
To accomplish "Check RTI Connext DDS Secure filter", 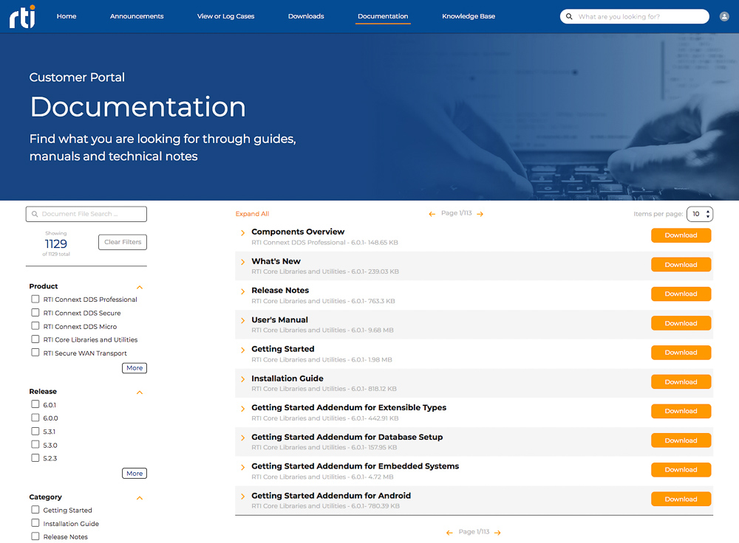I will (x=35, y=312).
